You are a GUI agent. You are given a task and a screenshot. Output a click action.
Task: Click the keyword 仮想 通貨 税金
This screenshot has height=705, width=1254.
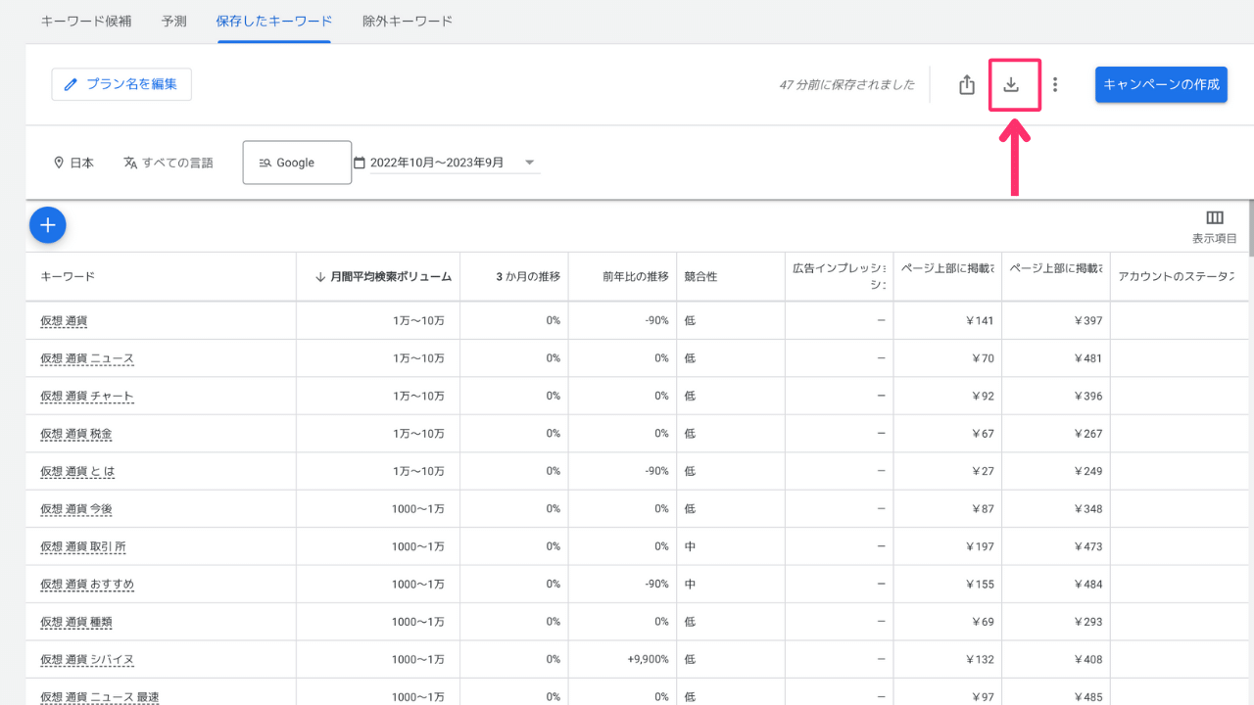[x=76, y=434]
